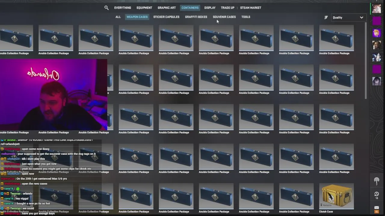Open the hooded character friend avatar
The width and height of the screenshot is (385, 216).
click(x=377, y=81)
